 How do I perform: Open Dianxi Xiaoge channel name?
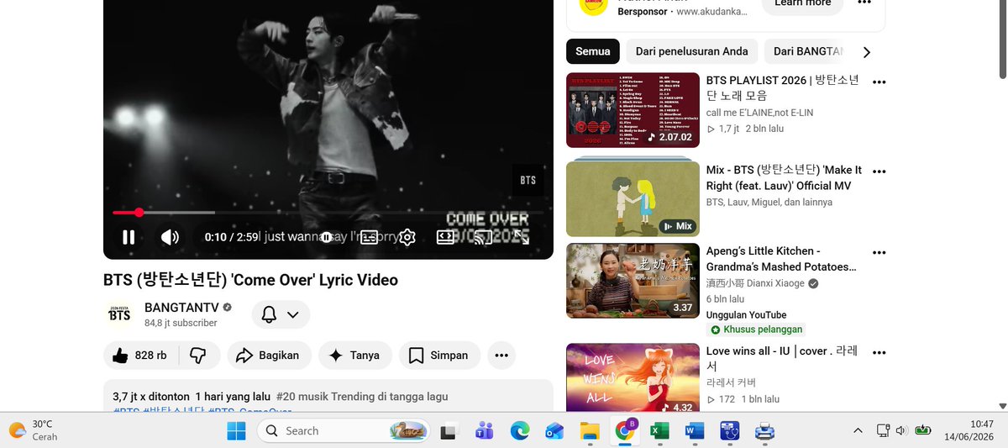[755, 283]
